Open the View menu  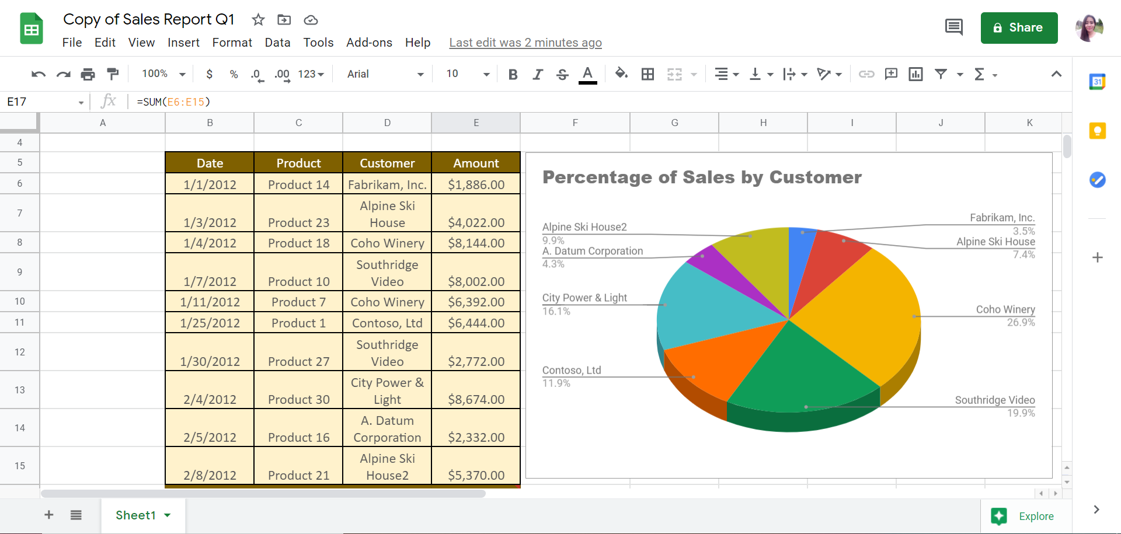(141, 43)
